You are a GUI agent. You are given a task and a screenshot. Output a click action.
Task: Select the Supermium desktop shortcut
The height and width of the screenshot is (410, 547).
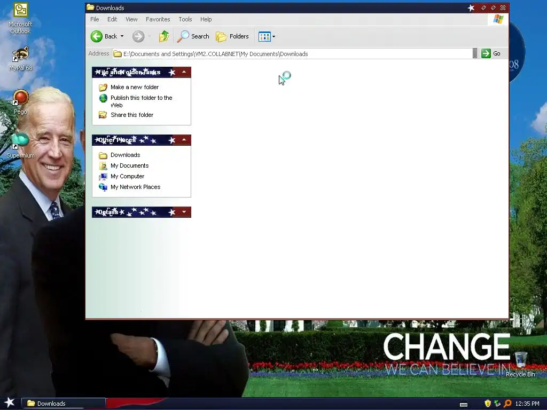(20, 146)
